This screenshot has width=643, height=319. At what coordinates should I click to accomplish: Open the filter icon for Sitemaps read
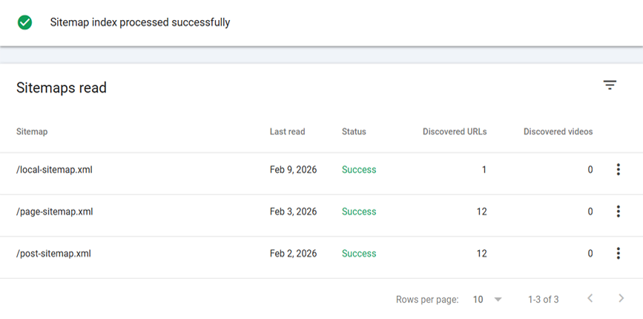click(x=610, y=85)
